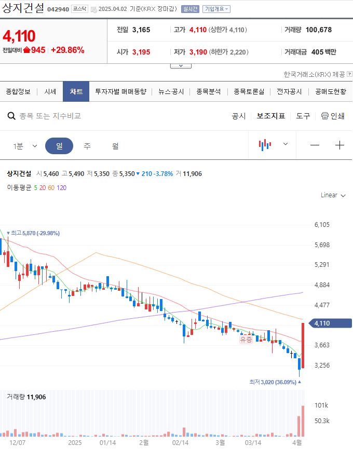The width and height of the screenshot is (353, 460).
Task: Open the 공매도현황 tab
Action: 331,91
